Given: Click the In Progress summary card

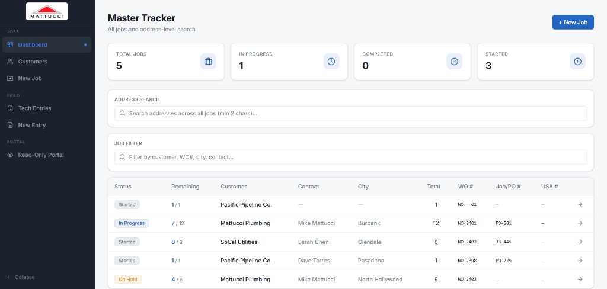Looking at the screenshot, I should (289, 62).
